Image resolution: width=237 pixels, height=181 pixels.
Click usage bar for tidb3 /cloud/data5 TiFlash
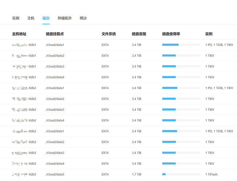[181, 174]
